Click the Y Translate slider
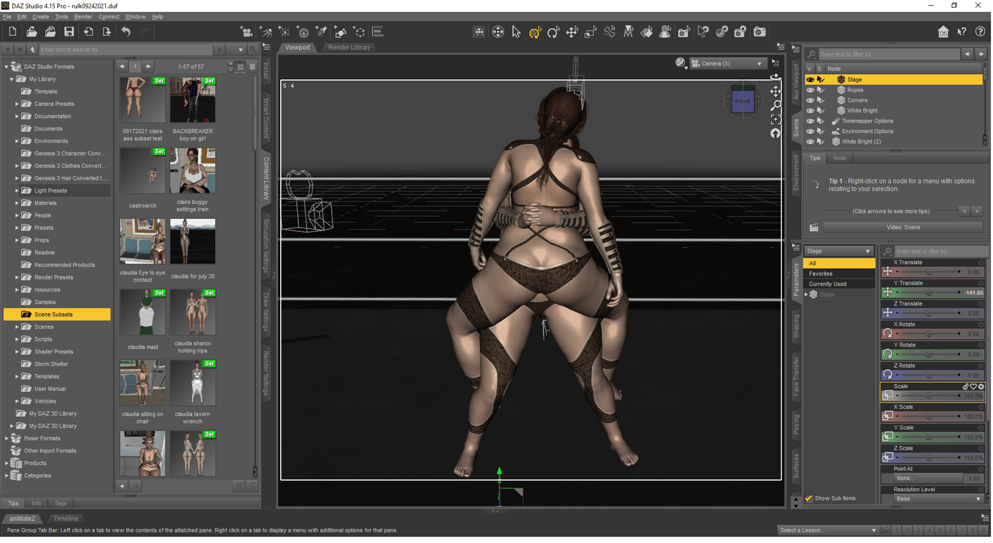The width and height of the screenshot is (993, 543). coord(927,293)
